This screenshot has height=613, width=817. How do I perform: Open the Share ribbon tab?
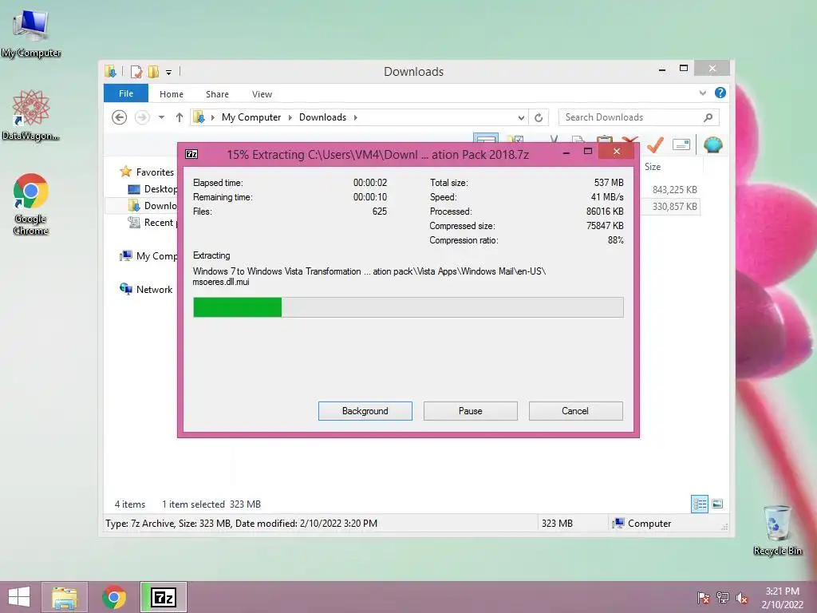pyautogui.click(x=217, y=94)
